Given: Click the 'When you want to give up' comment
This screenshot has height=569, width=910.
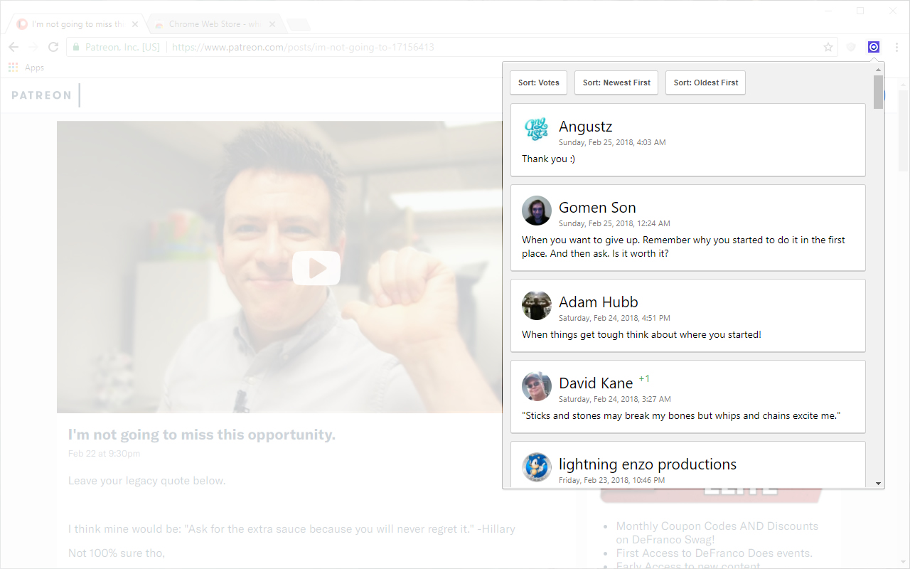Looking at the screenshot, I should pos(683,247).
